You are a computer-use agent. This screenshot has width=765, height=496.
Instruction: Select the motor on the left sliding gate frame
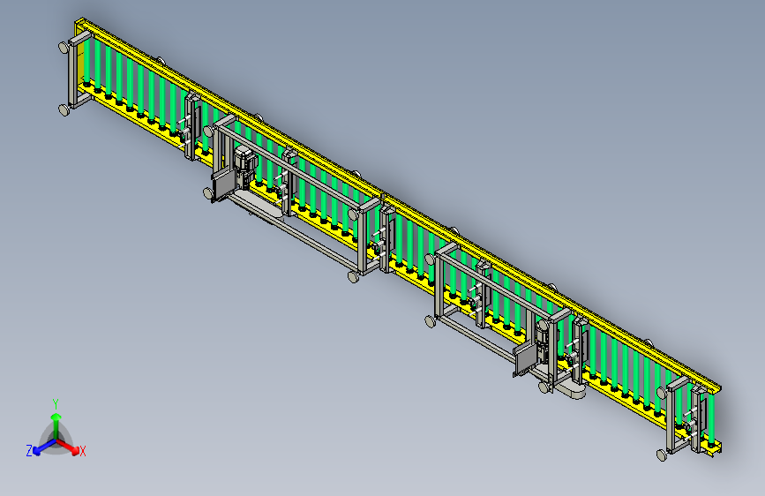point(245,167)
